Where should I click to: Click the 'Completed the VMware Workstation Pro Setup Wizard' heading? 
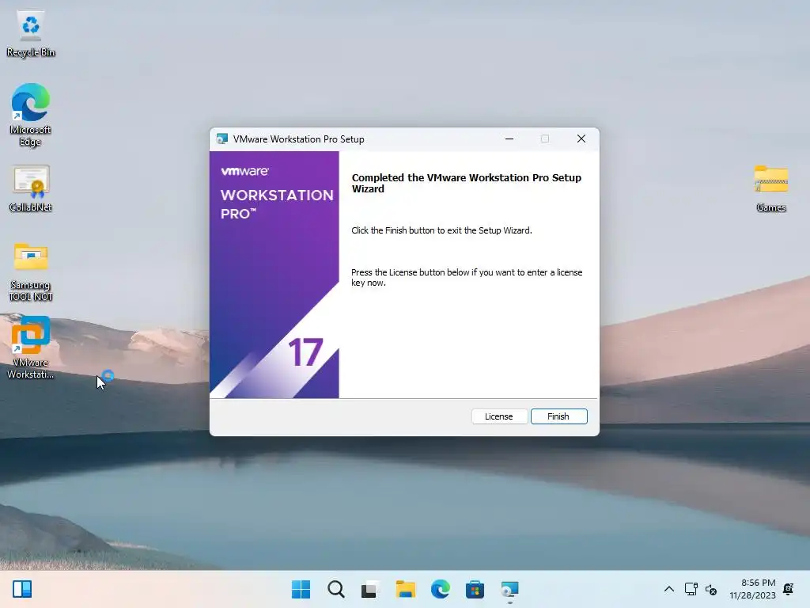point(467,183)
